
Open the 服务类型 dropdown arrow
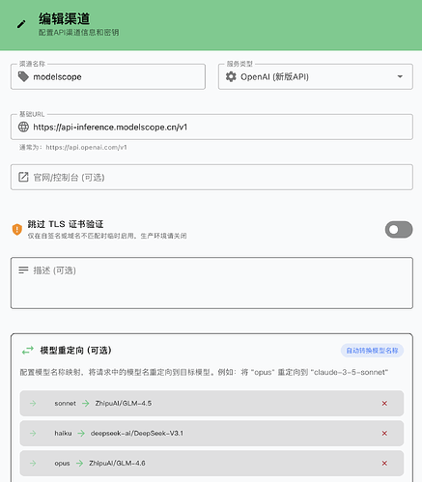point(400,76)
